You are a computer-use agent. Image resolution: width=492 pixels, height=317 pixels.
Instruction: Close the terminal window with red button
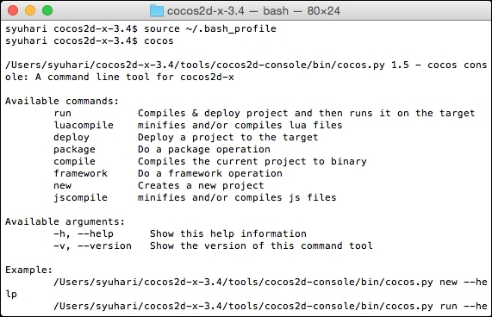pyautogui.click(x=13, y=10)
